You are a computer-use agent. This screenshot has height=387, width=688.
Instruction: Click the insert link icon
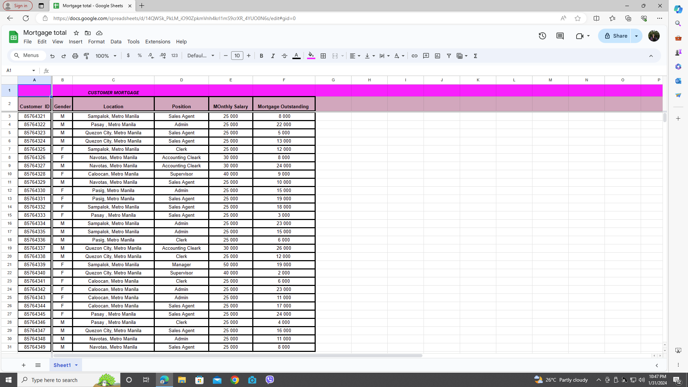click(415, 56)
